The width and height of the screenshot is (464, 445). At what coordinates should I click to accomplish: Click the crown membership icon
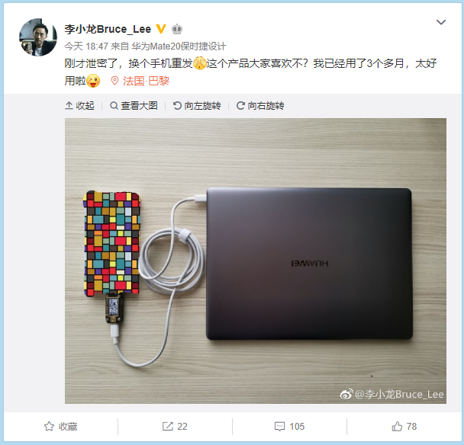(x=177, y=29)
